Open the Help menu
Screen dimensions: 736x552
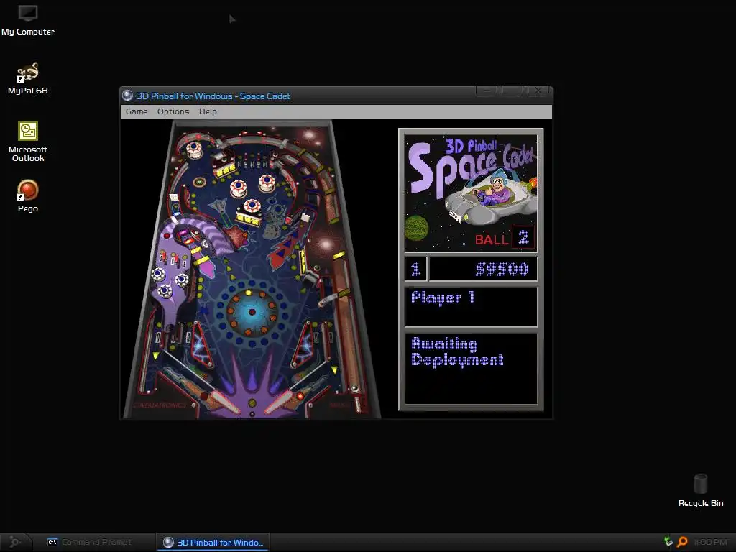point(208,111)
